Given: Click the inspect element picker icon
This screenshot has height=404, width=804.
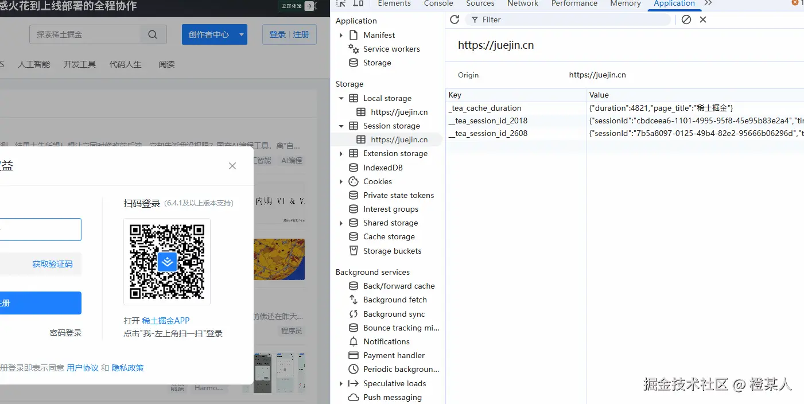Looking at the screenshot, I should tap(341, 3).
